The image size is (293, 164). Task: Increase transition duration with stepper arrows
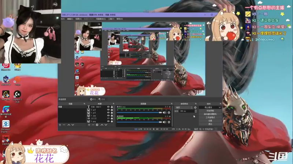(196, 110)
